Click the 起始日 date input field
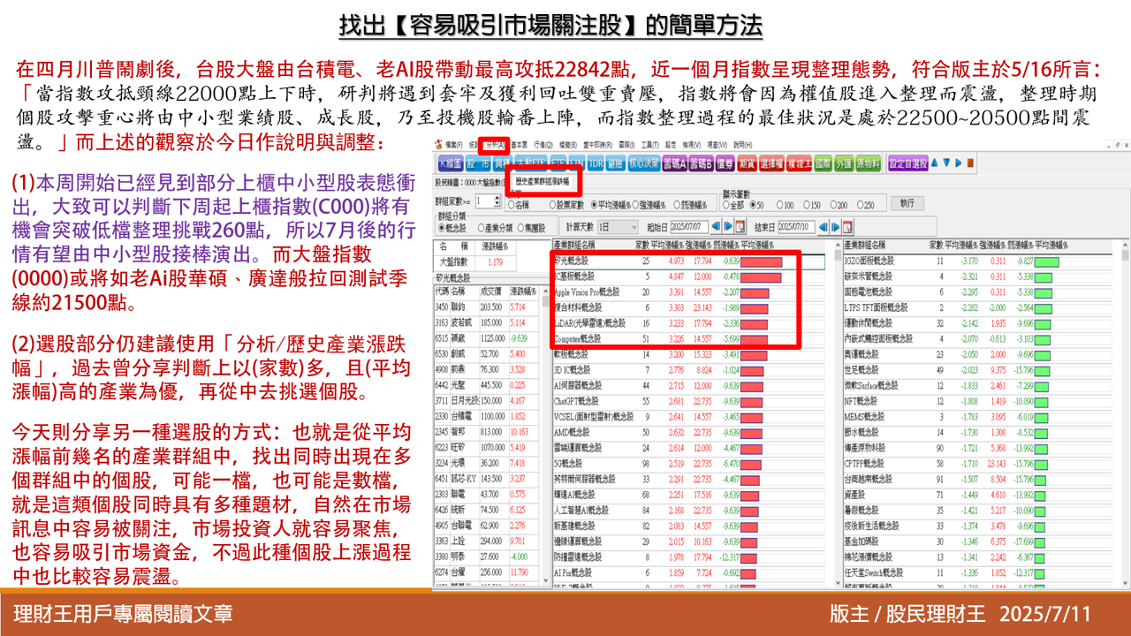Screen dimensions: 1131x636 click(689, 227)
